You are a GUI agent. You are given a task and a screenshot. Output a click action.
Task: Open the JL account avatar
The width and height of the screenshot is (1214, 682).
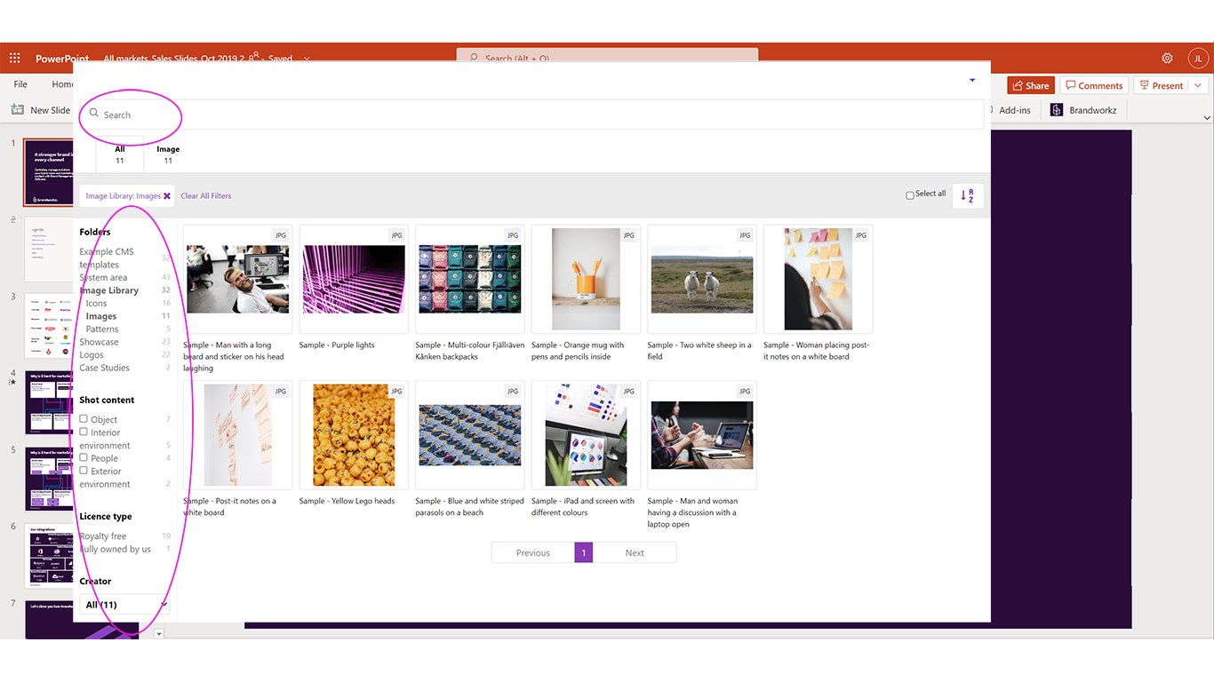(1198, 59)
